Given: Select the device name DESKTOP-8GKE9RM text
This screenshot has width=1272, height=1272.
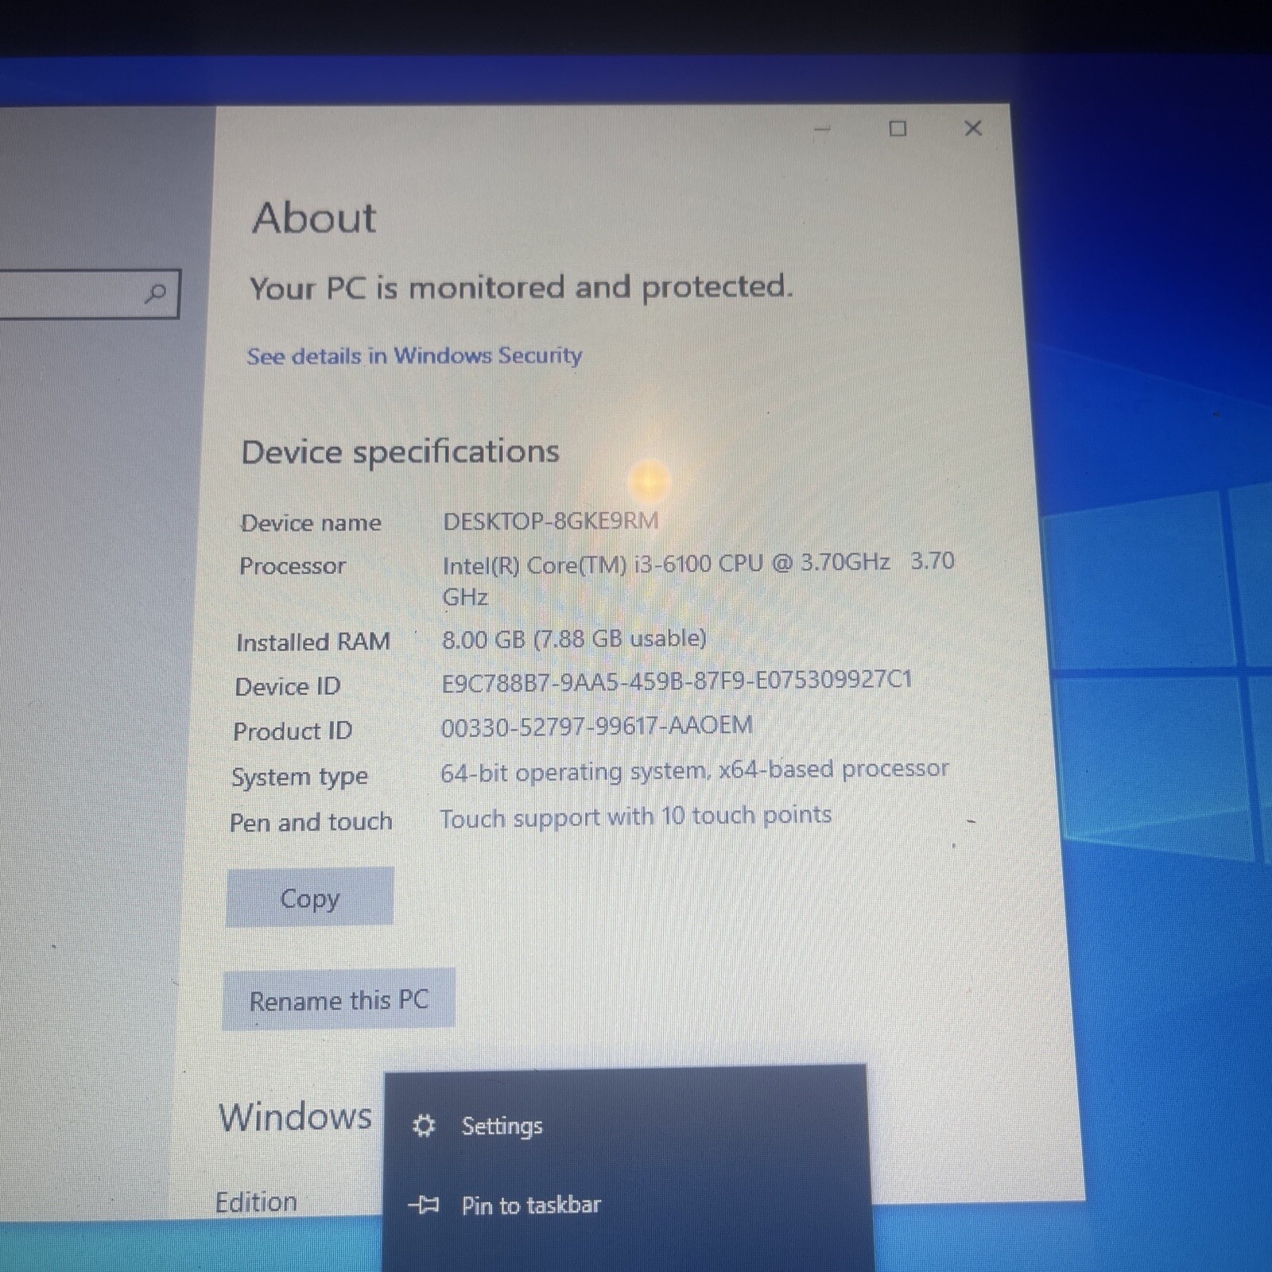Looking at the screenshot, I should pyautogui.click(x=551, y=521).
